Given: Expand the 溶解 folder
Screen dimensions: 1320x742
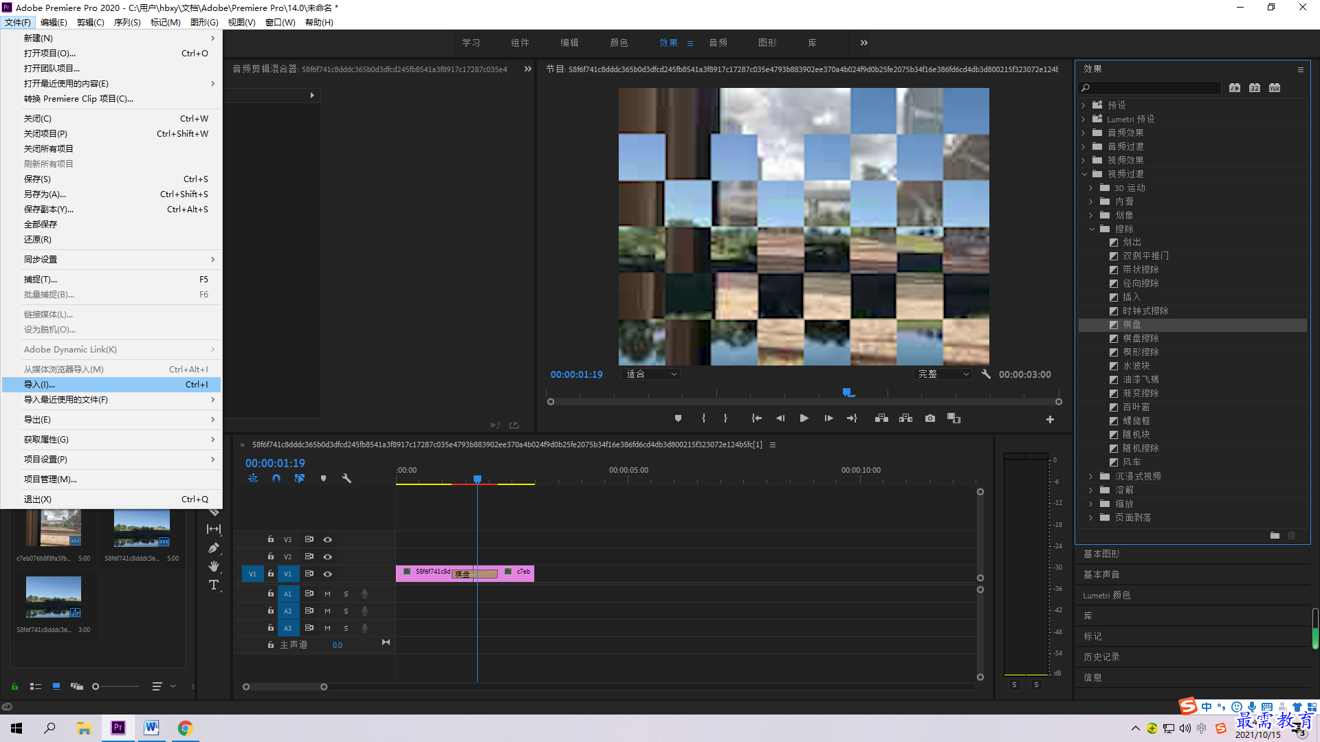Looking at the screenshot, I should 1091,490.
